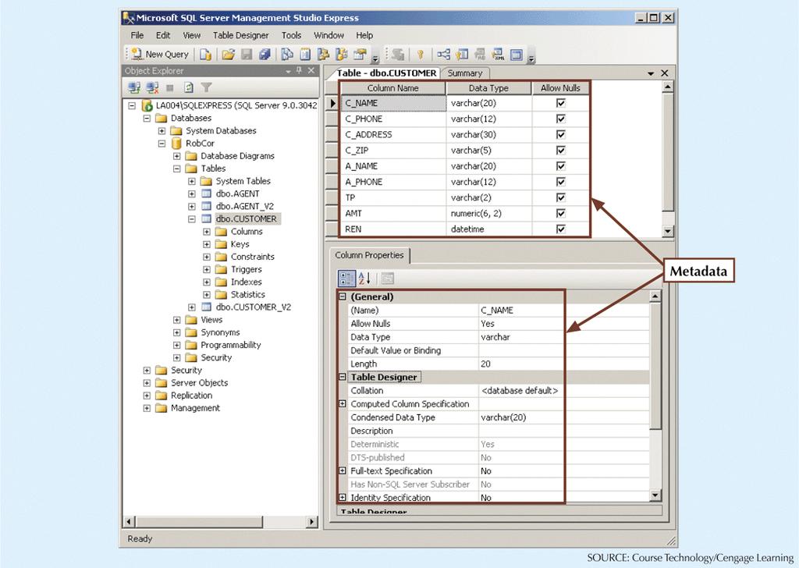This screenshot has height=568, width=799.
Task: Collapse the dbo.CUSTOMER table node
Action: [x=192, y=219]
